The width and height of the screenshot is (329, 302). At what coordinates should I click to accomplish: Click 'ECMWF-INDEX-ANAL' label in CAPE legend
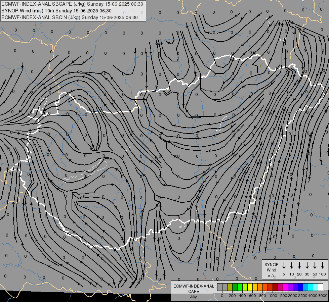(x=194, y=286)
